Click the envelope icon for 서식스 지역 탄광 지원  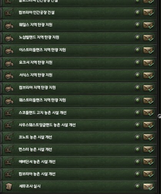point(148,76)
